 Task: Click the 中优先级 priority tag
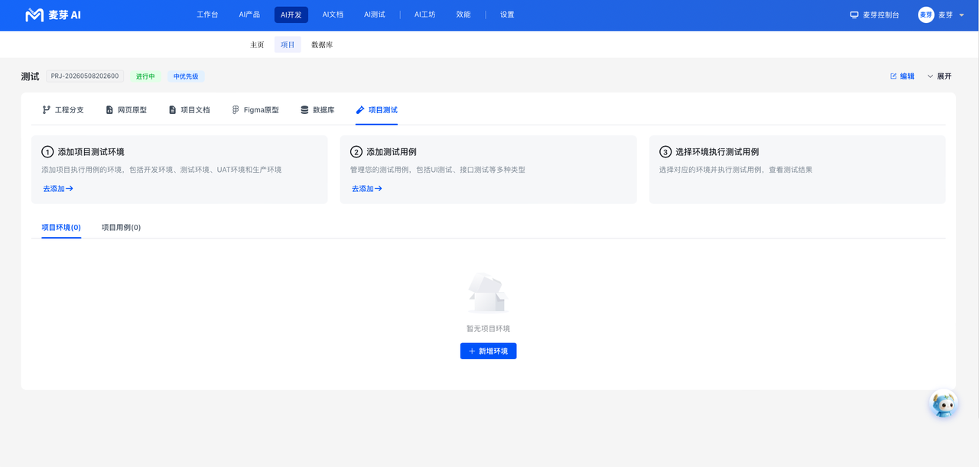coord(186,76)
